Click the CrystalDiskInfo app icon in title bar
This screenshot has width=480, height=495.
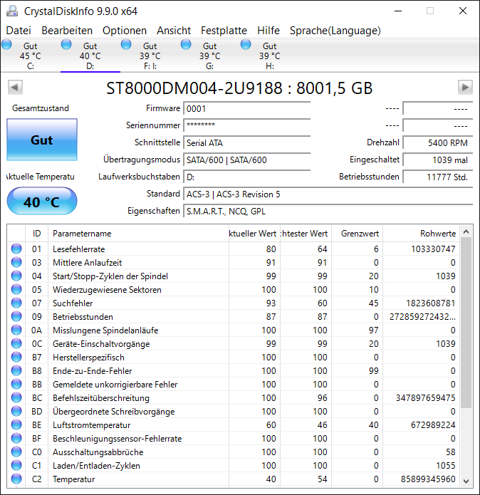(x=12, y=11)
